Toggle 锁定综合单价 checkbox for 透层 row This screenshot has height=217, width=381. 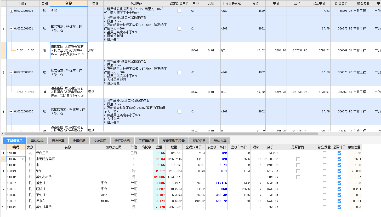tap(179, 11)
